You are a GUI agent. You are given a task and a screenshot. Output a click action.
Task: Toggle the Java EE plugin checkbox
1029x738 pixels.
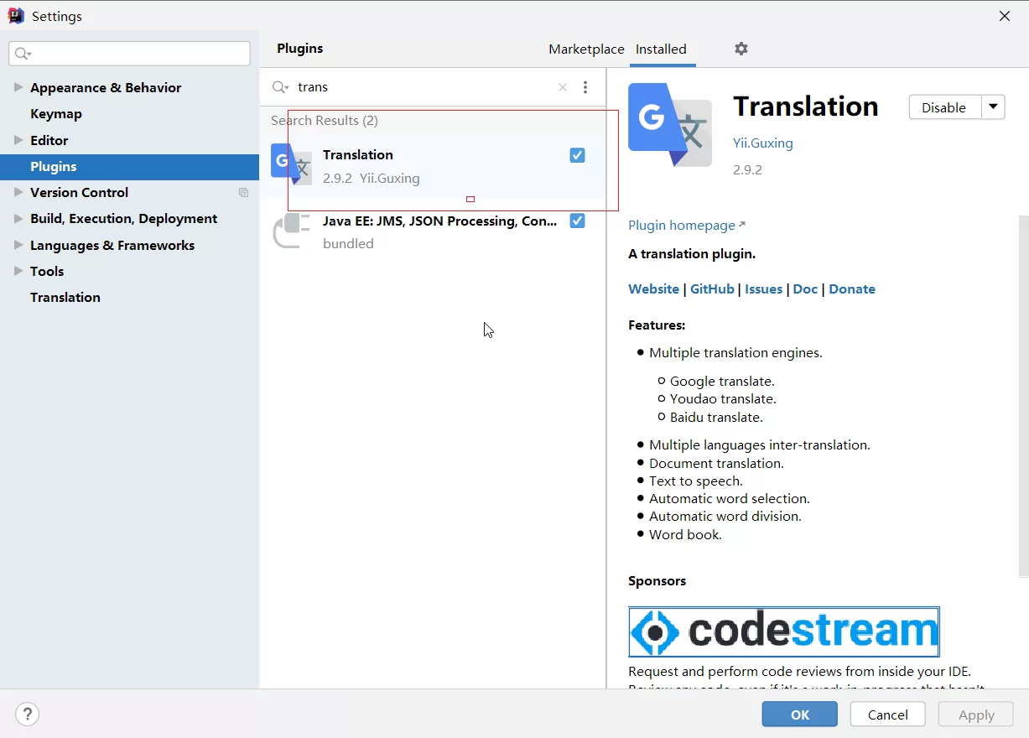(577, 221)
